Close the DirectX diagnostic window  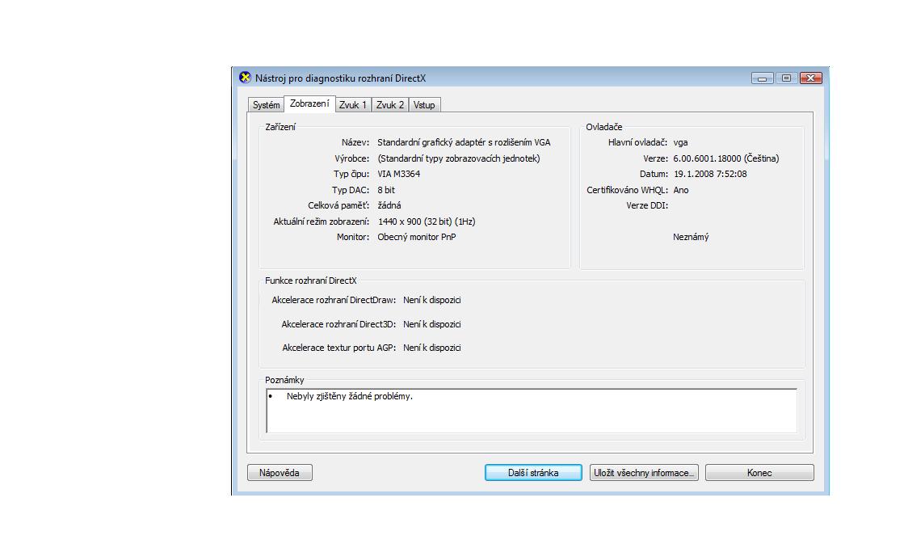tap(810, 78)
